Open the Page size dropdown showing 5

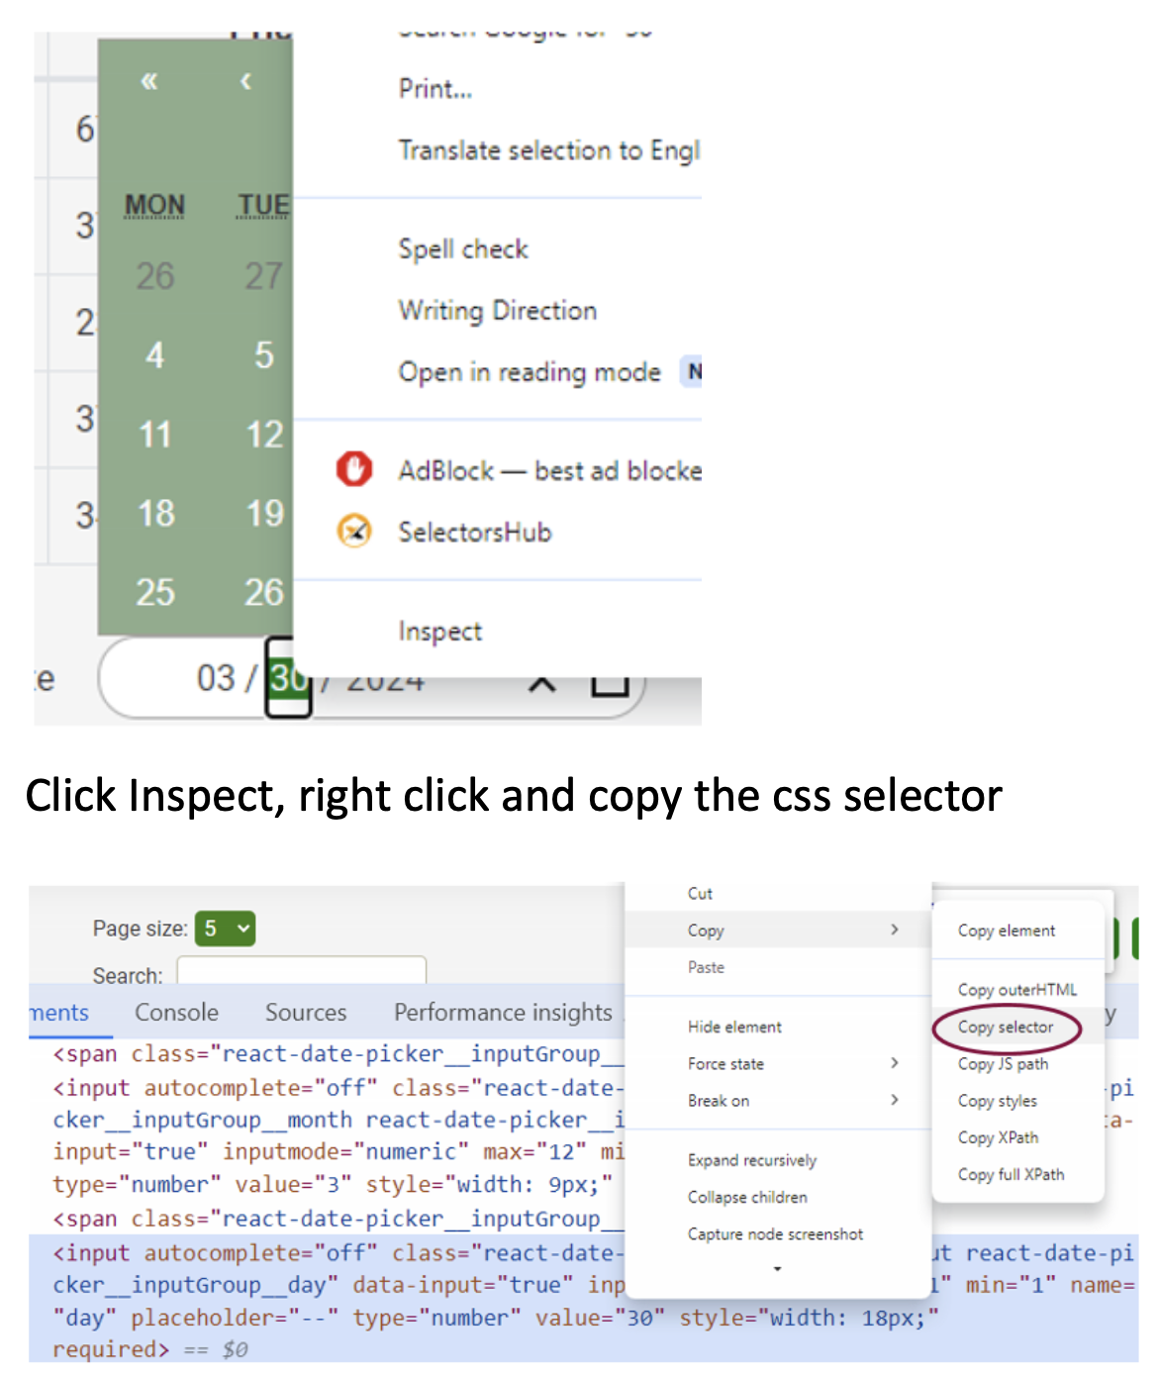click(225, 929)
